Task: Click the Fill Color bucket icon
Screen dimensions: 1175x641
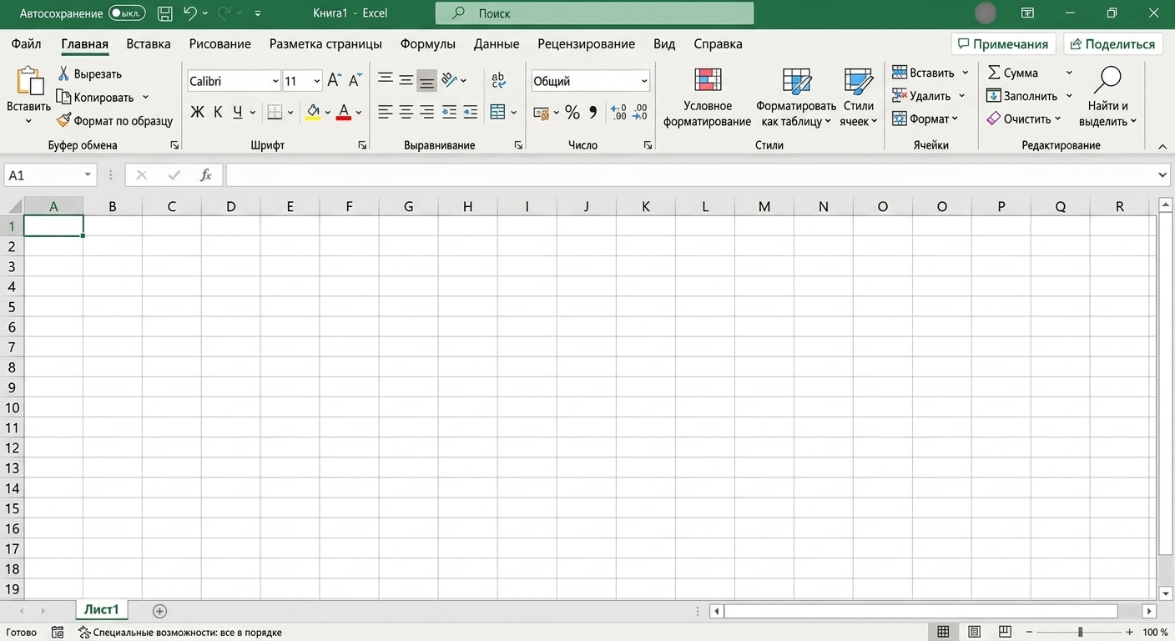Action: (x=313, y=112)
